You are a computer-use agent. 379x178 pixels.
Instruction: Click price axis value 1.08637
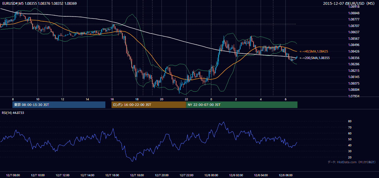point(354,32)
